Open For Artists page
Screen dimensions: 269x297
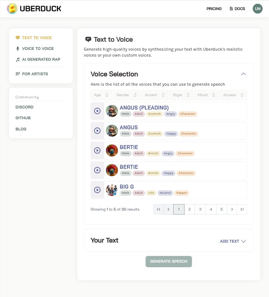(x=35, y=74)
